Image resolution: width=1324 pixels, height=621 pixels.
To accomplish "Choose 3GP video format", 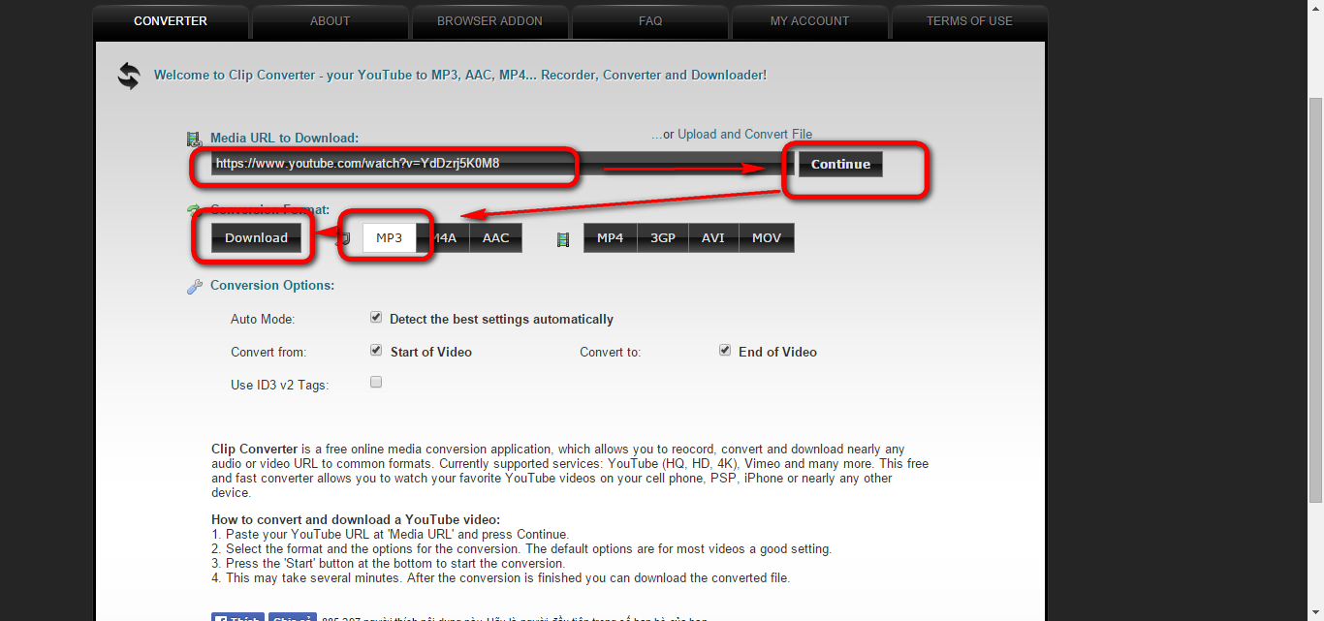I will [663, 238].
